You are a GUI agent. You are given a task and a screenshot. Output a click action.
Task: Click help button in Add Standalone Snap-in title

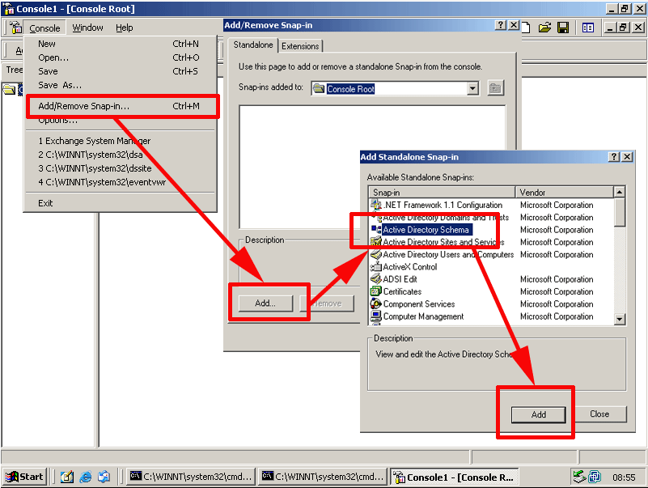tap(614, 157)
